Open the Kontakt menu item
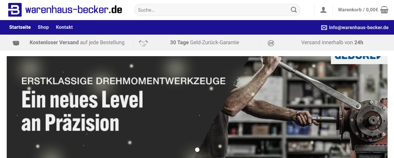The image size is (394, 158). (64, 27)
